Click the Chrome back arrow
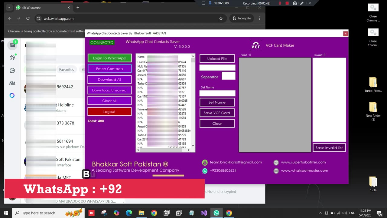Image resolution: width=387 pixels, height=218 pixels. 10,18
